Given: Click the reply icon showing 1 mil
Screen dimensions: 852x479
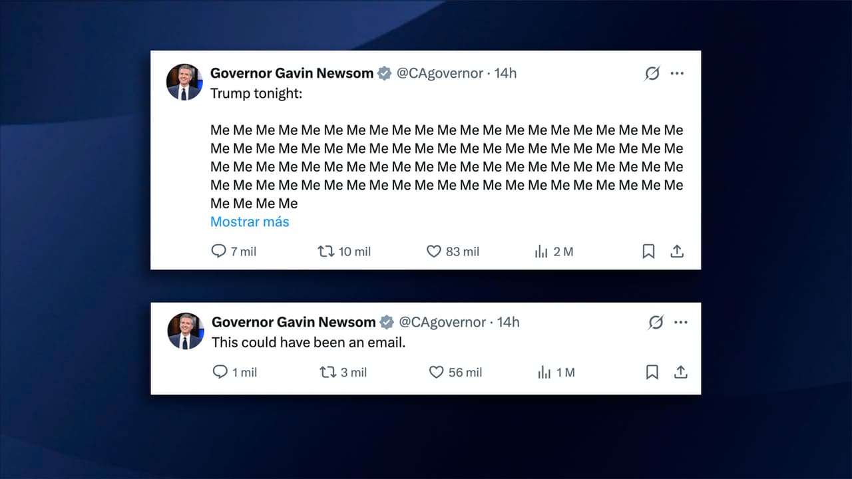Looking at the screenshot, I should pyautogui.click(x=221, y=372).
